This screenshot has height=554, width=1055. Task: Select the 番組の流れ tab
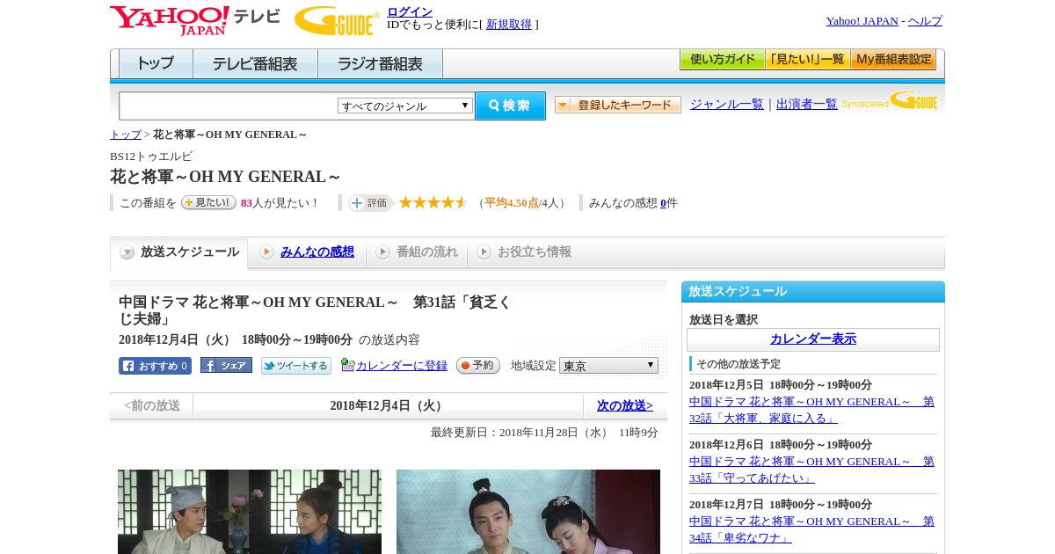point(417,252)
